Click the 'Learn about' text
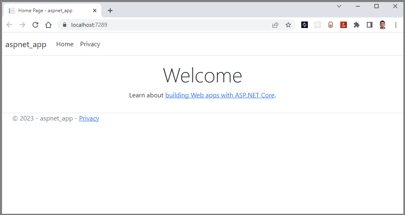 (x=146, y=95)
